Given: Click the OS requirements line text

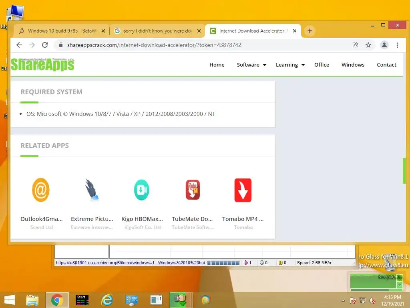Looking at the screenshot, I should (121, 114).
